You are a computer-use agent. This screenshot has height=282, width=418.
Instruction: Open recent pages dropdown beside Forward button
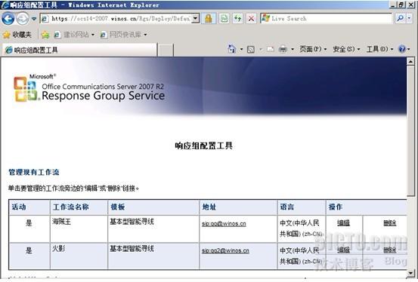click(x=34, y=19)
